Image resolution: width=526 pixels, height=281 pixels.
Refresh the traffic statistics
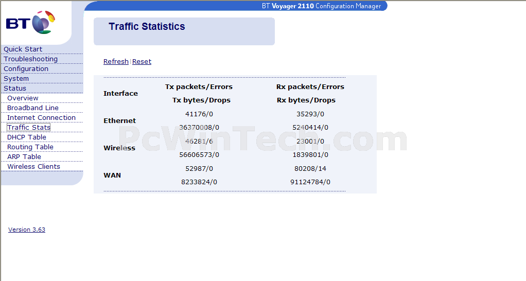pos(116,62)
